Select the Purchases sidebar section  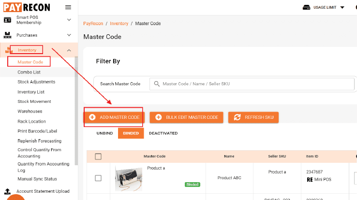click(27, 35)
